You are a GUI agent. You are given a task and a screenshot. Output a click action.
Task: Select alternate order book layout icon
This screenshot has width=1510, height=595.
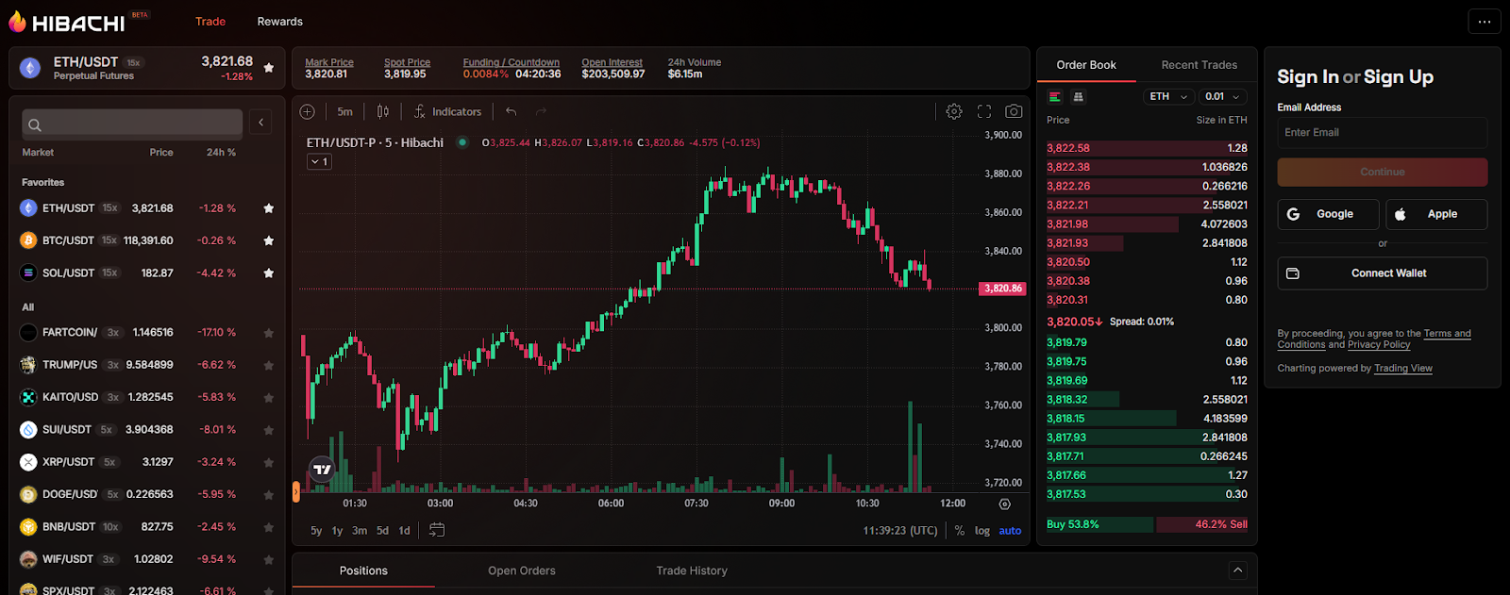[x=1079, y=97]
